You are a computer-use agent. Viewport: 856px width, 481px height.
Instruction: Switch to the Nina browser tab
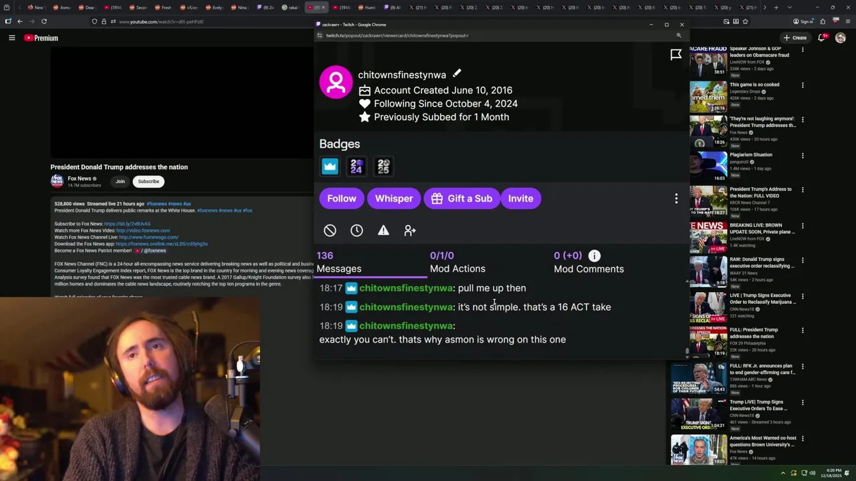(x=239, y=7)
